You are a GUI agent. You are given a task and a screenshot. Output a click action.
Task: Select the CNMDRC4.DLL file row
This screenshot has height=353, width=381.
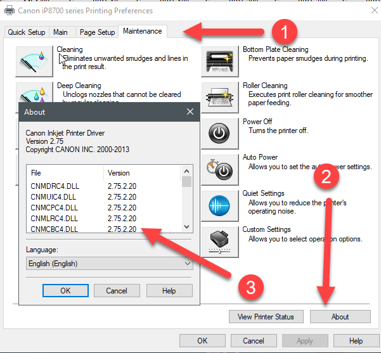click(x=104, y=186)
